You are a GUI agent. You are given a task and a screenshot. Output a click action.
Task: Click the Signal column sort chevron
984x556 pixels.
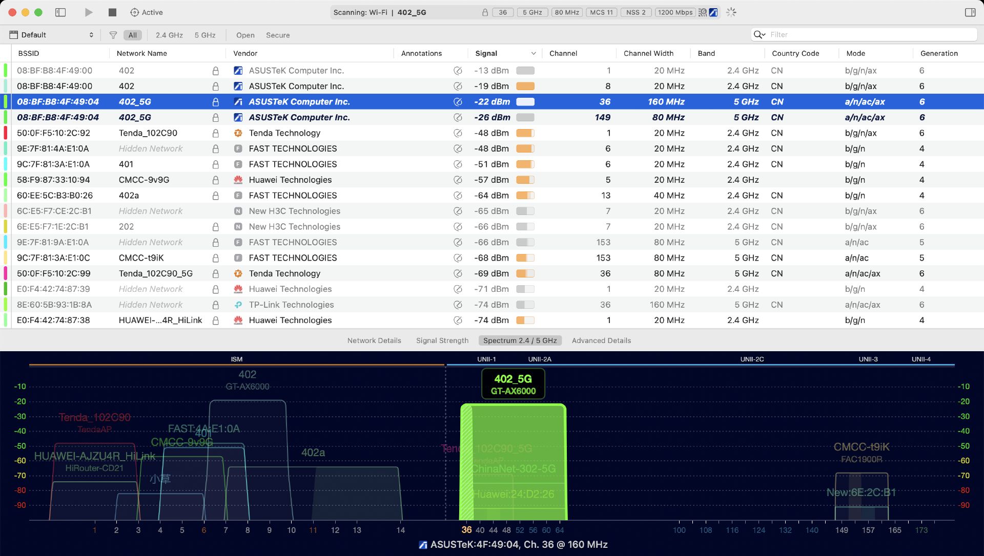pyautogui.click(x=533, y=53)
